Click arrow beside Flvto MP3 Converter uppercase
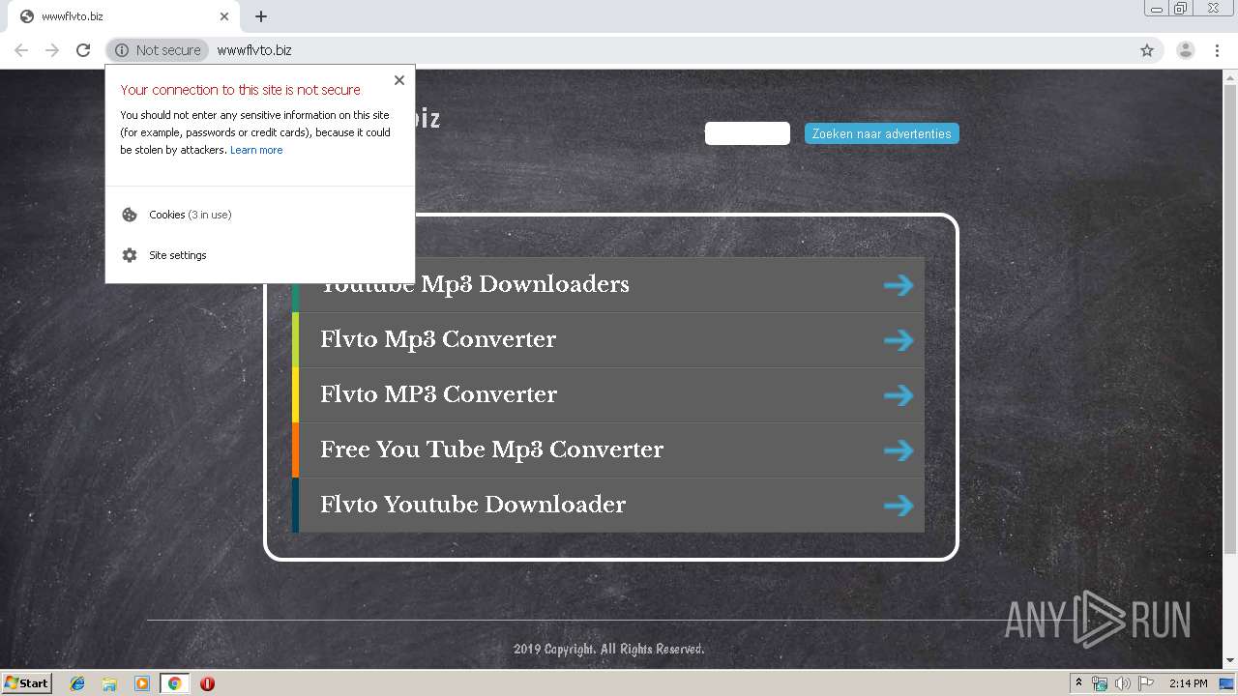The height and width of the screenshot is (696, 1238). pos(899,394)
